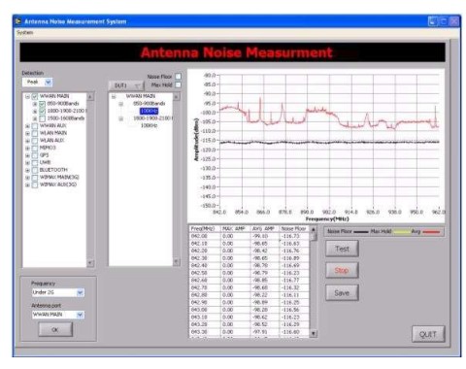Viewport: 466px width, 369px height.
Task: Open the System menu
Action: click(x=25, y=33)
